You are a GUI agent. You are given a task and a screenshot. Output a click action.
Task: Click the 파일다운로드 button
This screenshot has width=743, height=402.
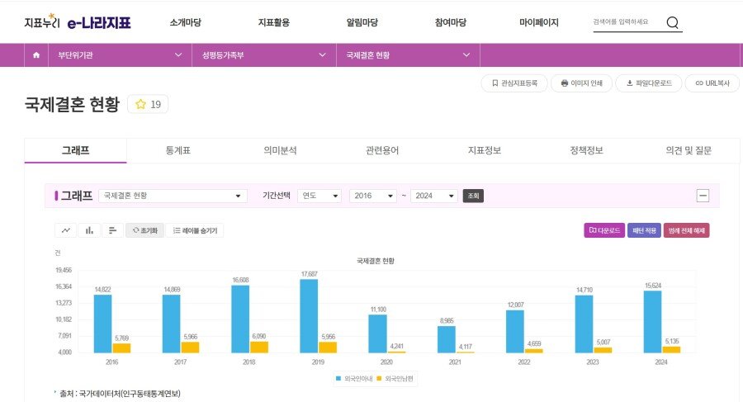[649, 83]
